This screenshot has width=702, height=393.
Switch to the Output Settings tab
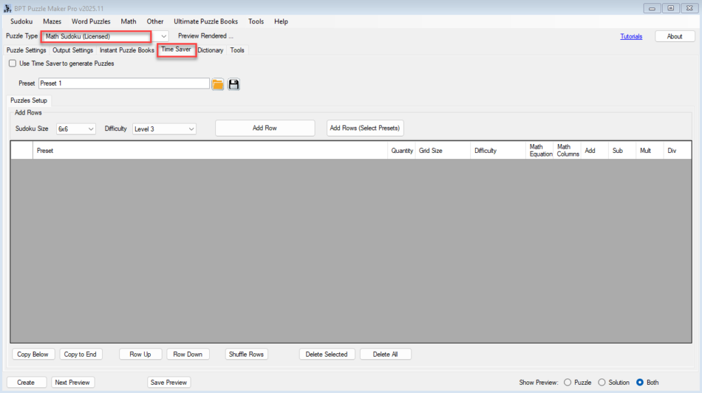[x=73, y=50]
